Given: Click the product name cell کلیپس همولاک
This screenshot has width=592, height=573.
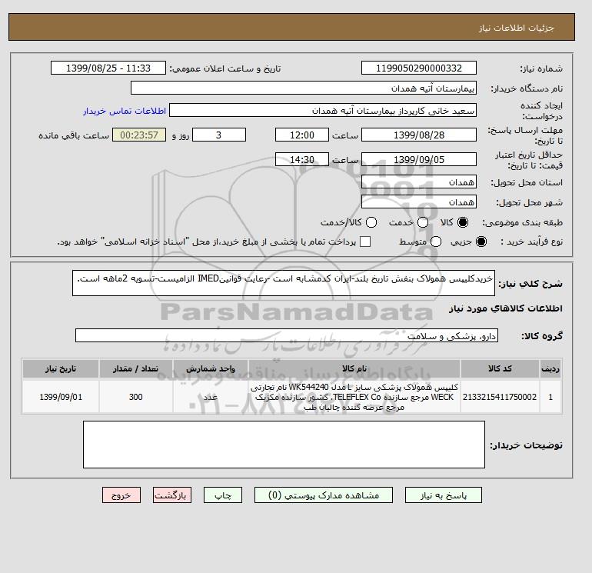Looking at the screenshot, I should click(x=354, y=397).
